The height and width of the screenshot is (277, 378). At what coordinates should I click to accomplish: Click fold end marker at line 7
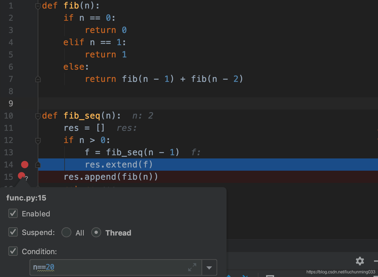coord(38,79)
